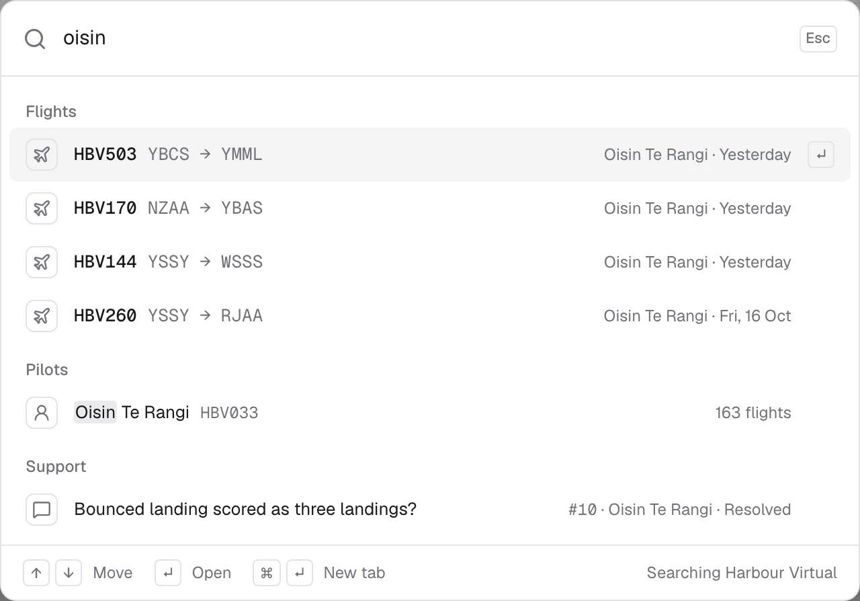Click the down arrow key hint
Viewport: 860px width, 601px height.
click(x=69, y=573)
